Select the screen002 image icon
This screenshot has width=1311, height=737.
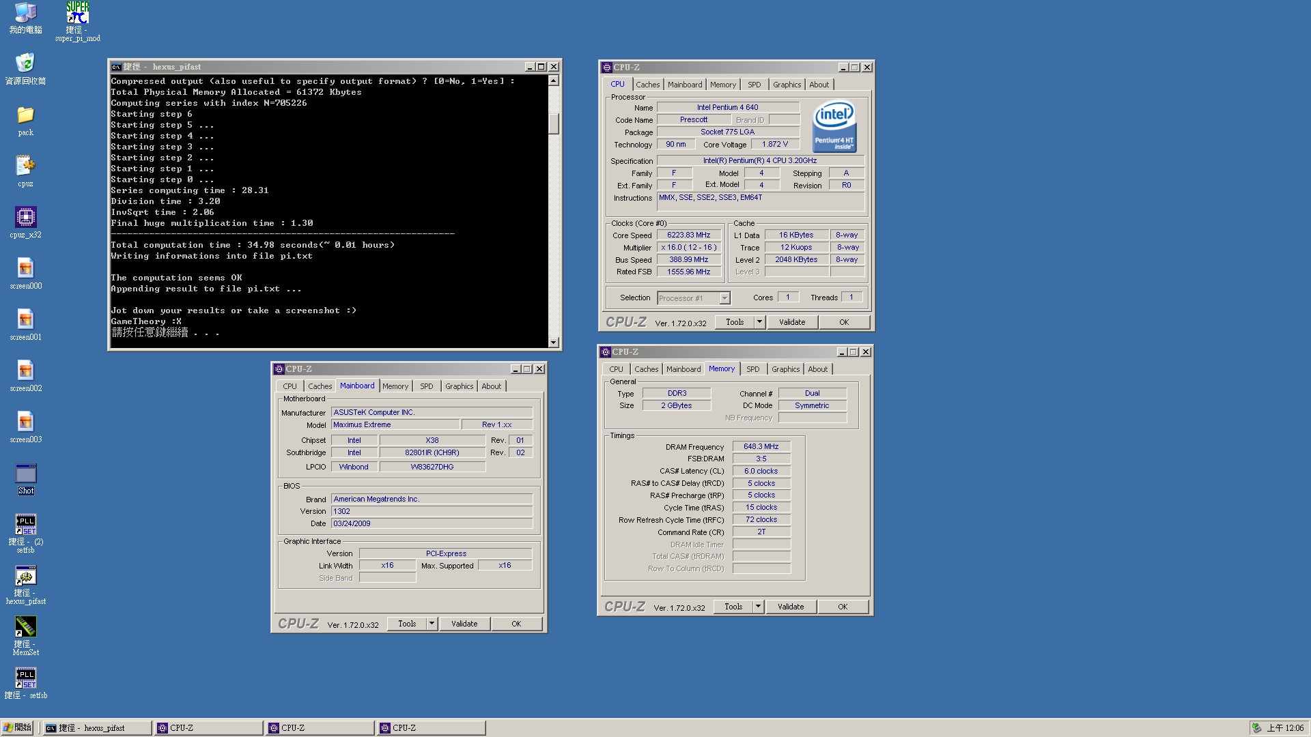coord(25,376)
